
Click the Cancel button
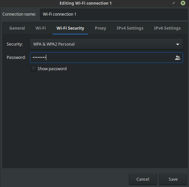(x=143, y=179)
